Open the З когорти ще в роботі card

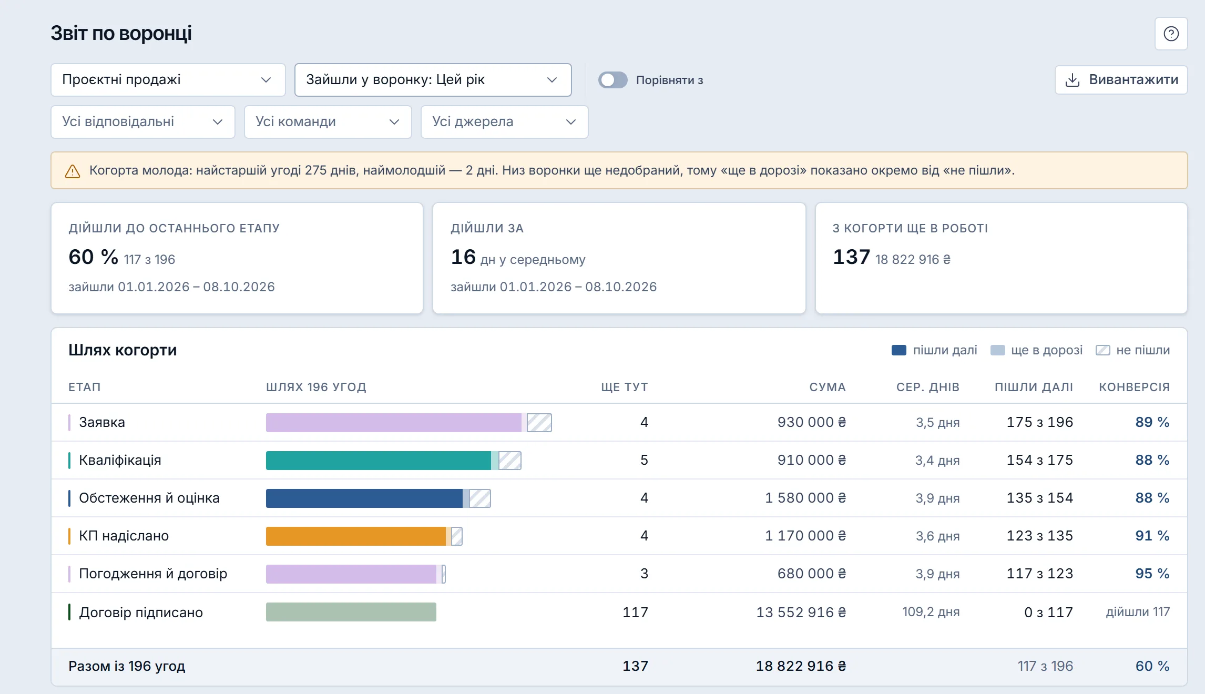click(1002, 258)
